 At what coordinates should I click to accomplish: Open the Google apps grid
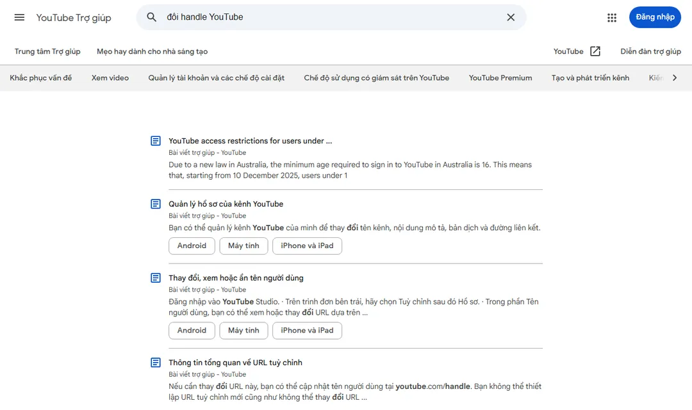612,18
